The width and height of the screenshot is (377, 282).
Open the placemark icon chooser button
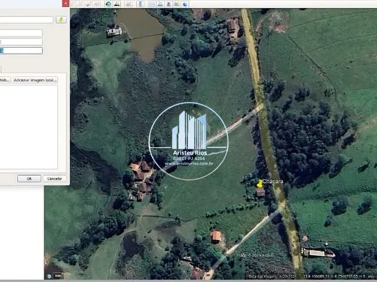[61, 19]
